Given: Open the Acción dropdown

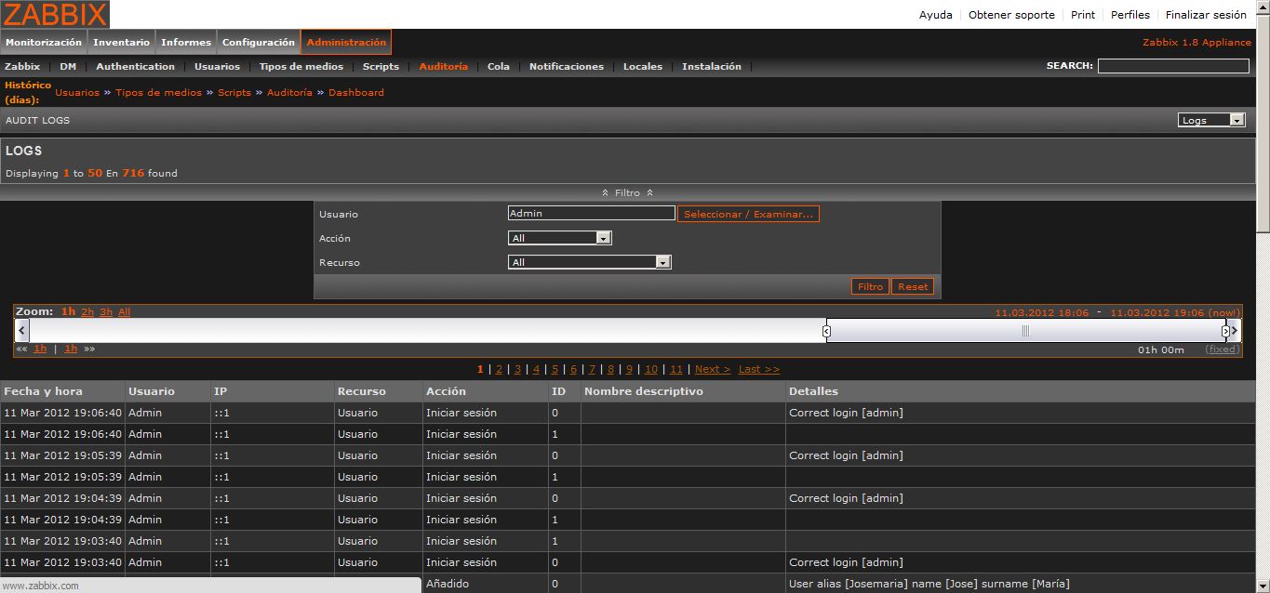Looking at the screenshot, I should 559,238.
